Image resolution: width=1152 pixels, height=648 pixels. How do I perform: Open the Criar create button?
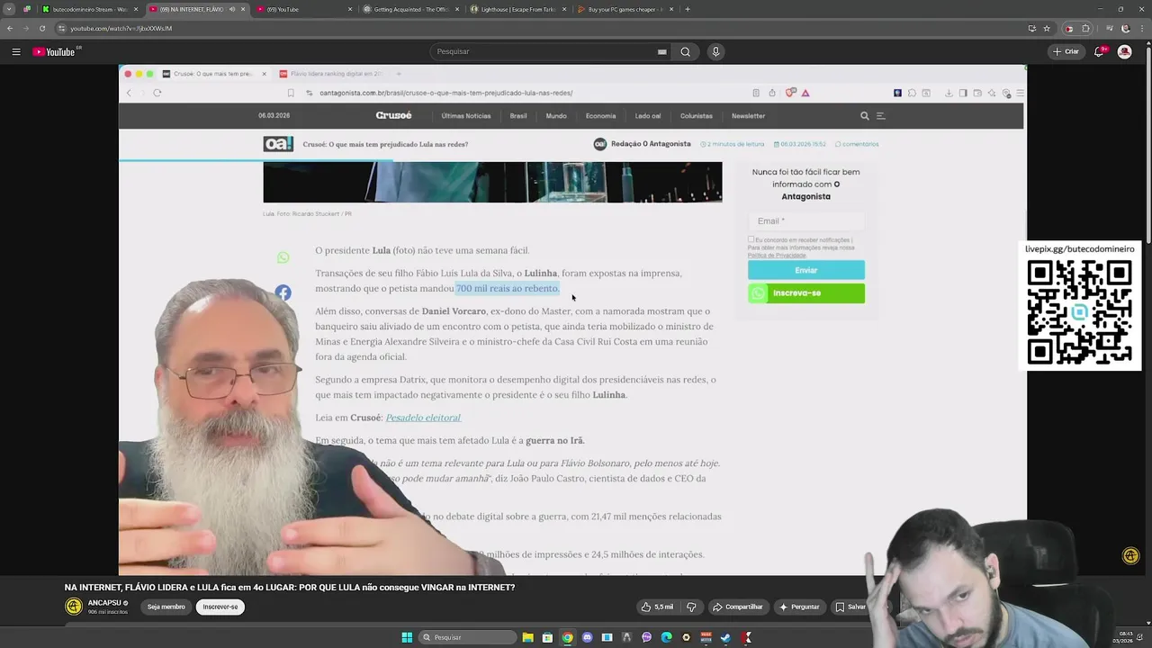point(1066,51)
